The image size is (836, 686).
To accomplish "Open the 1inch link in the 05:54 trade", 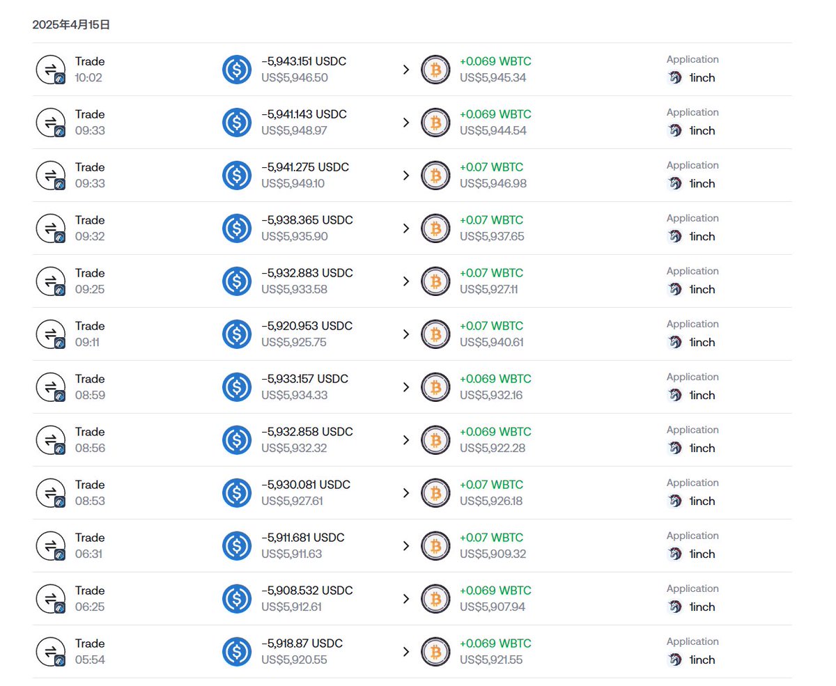I will [x=702, y=660].
